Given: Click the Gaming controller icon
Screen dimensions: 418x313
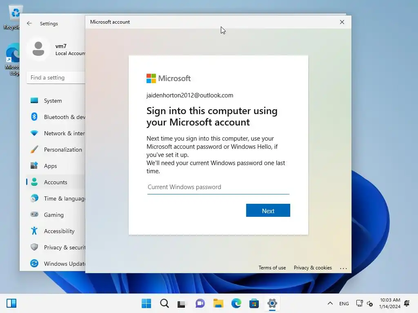Looking at the screenshot, I should coord(34,214).
